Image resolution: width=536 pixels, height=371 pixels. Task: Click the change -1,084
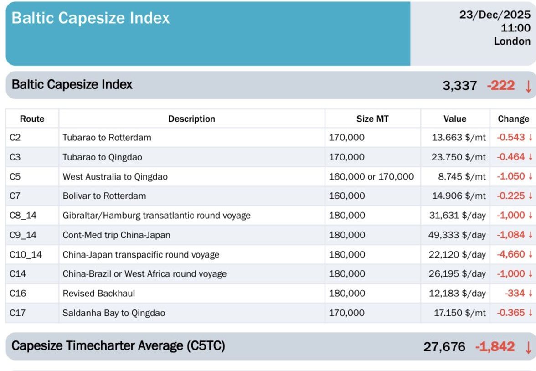point(510,235)
